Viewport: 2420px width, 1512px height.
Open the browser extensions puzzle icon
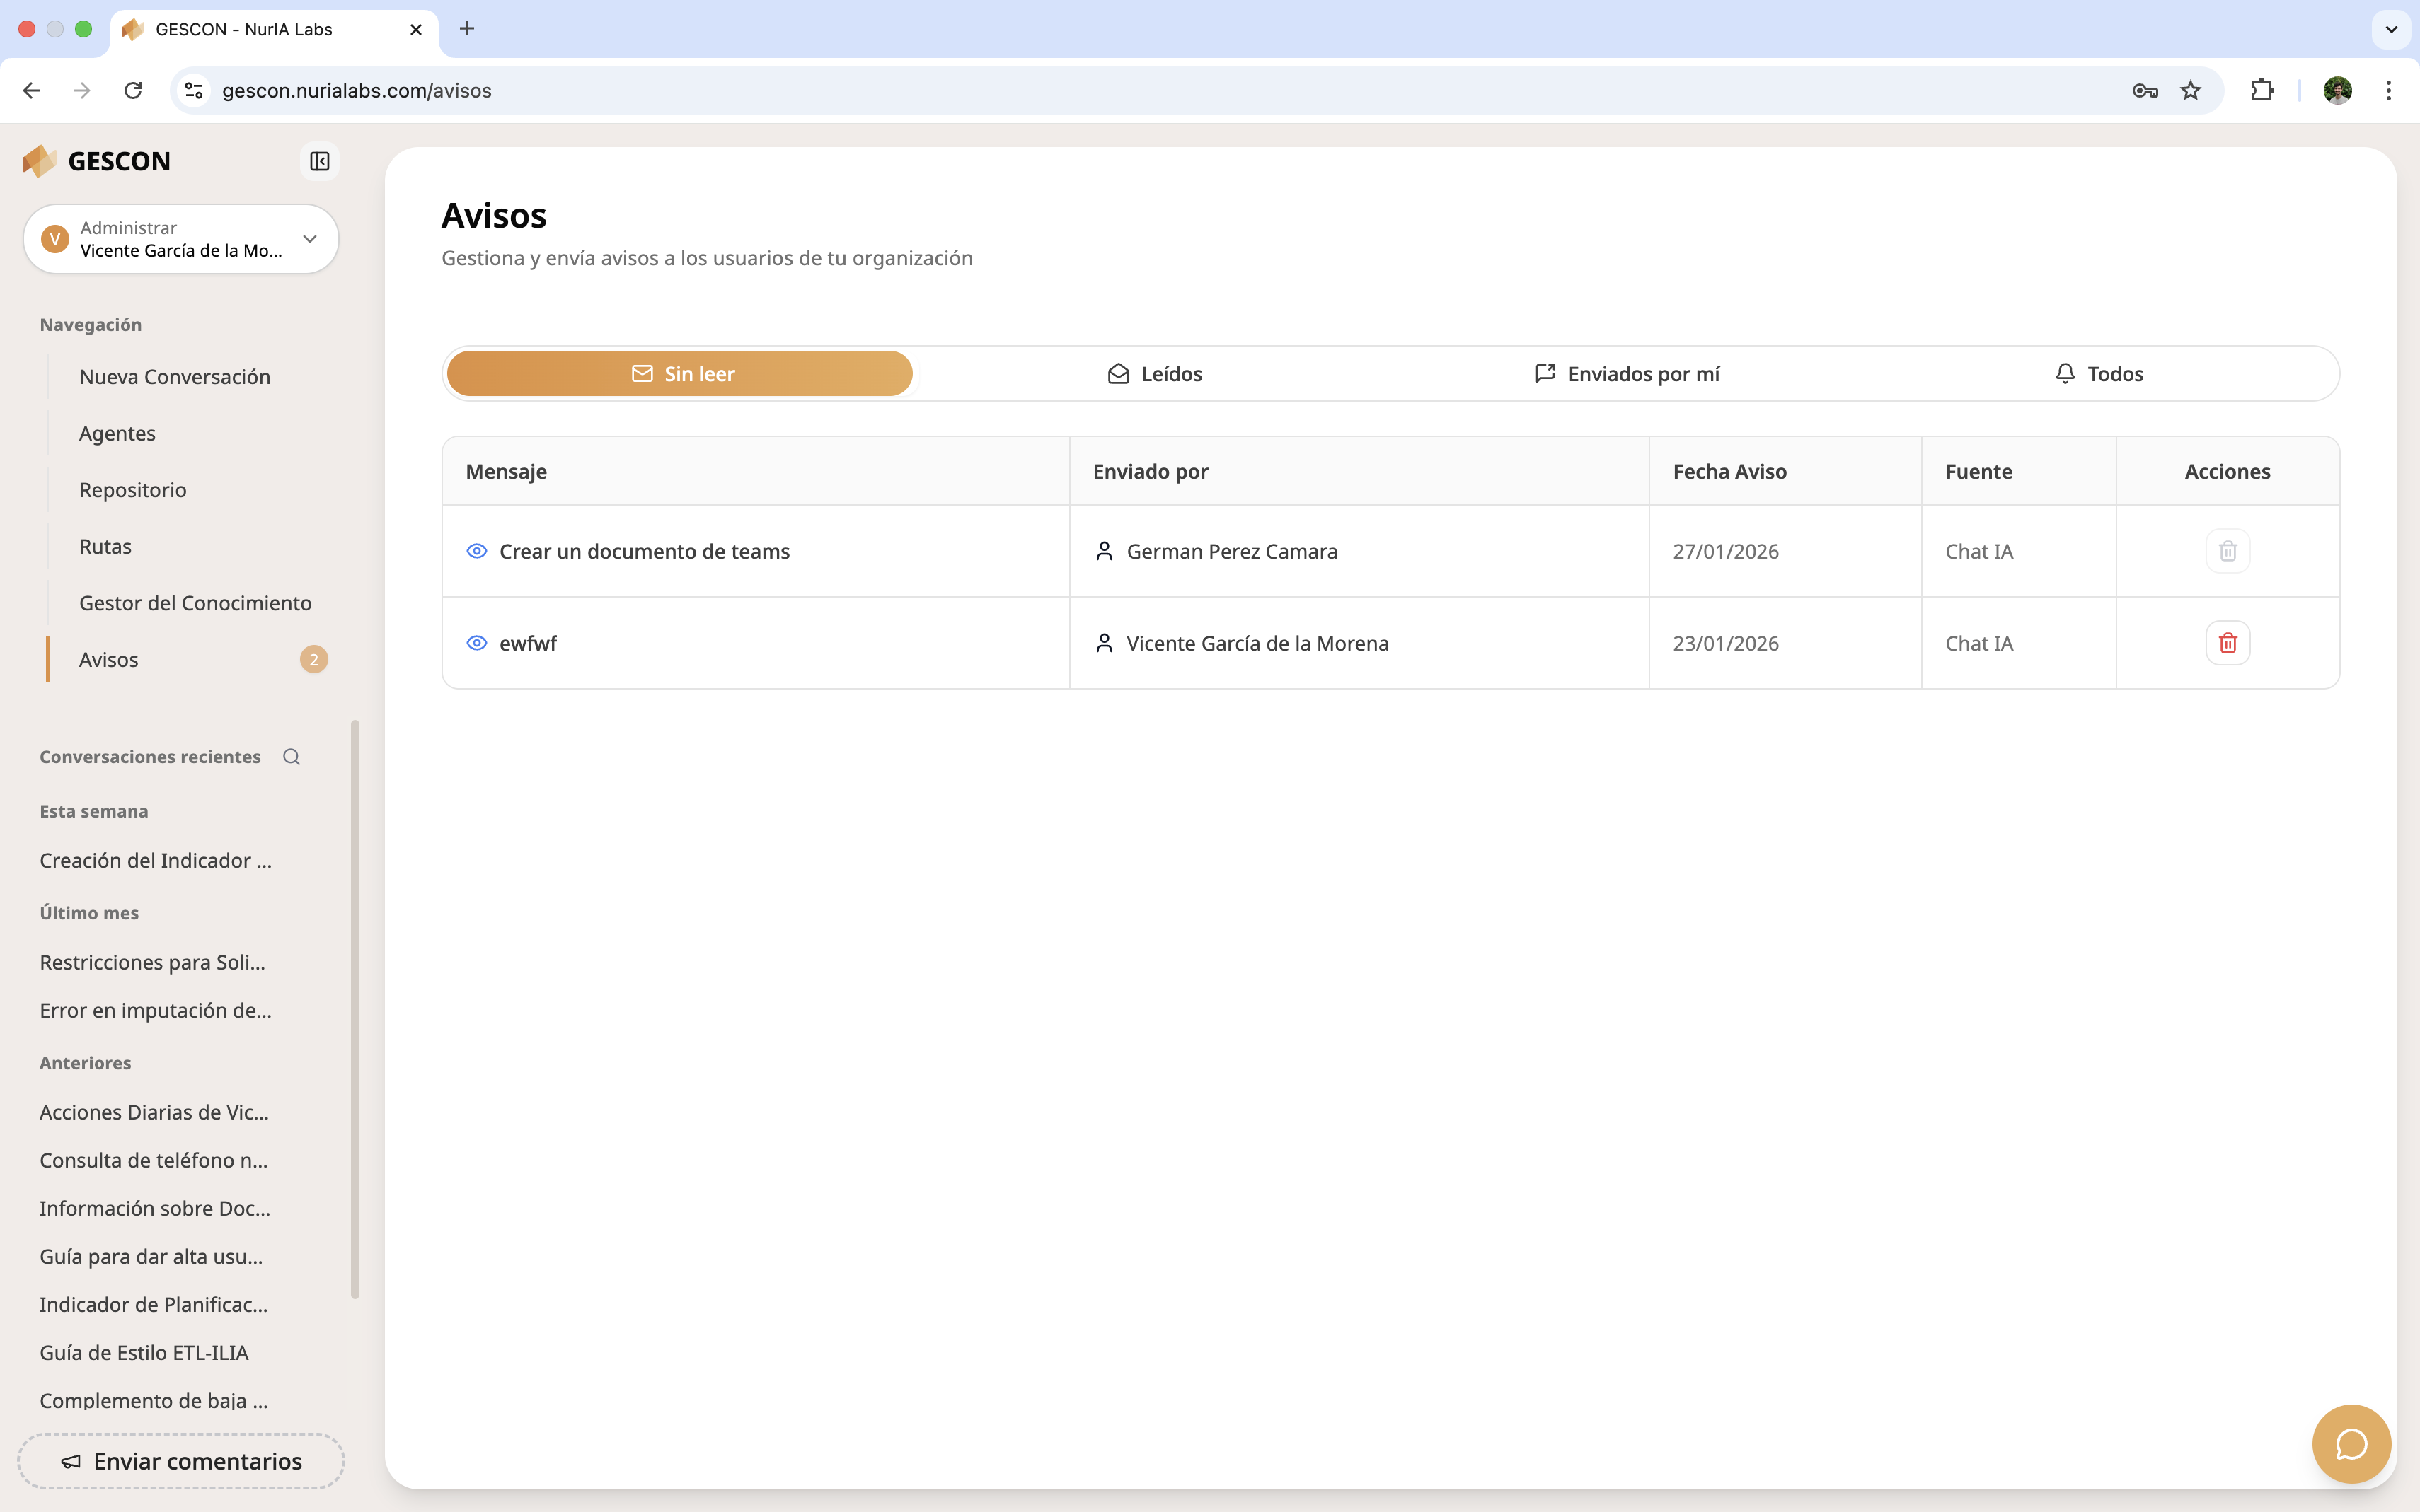pos(2261,91)
